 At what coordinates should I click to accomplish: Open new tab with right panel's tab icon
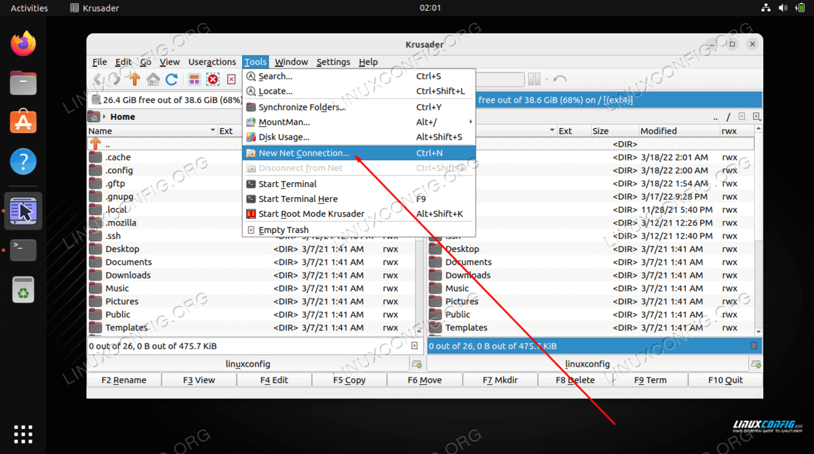point(756,364)
